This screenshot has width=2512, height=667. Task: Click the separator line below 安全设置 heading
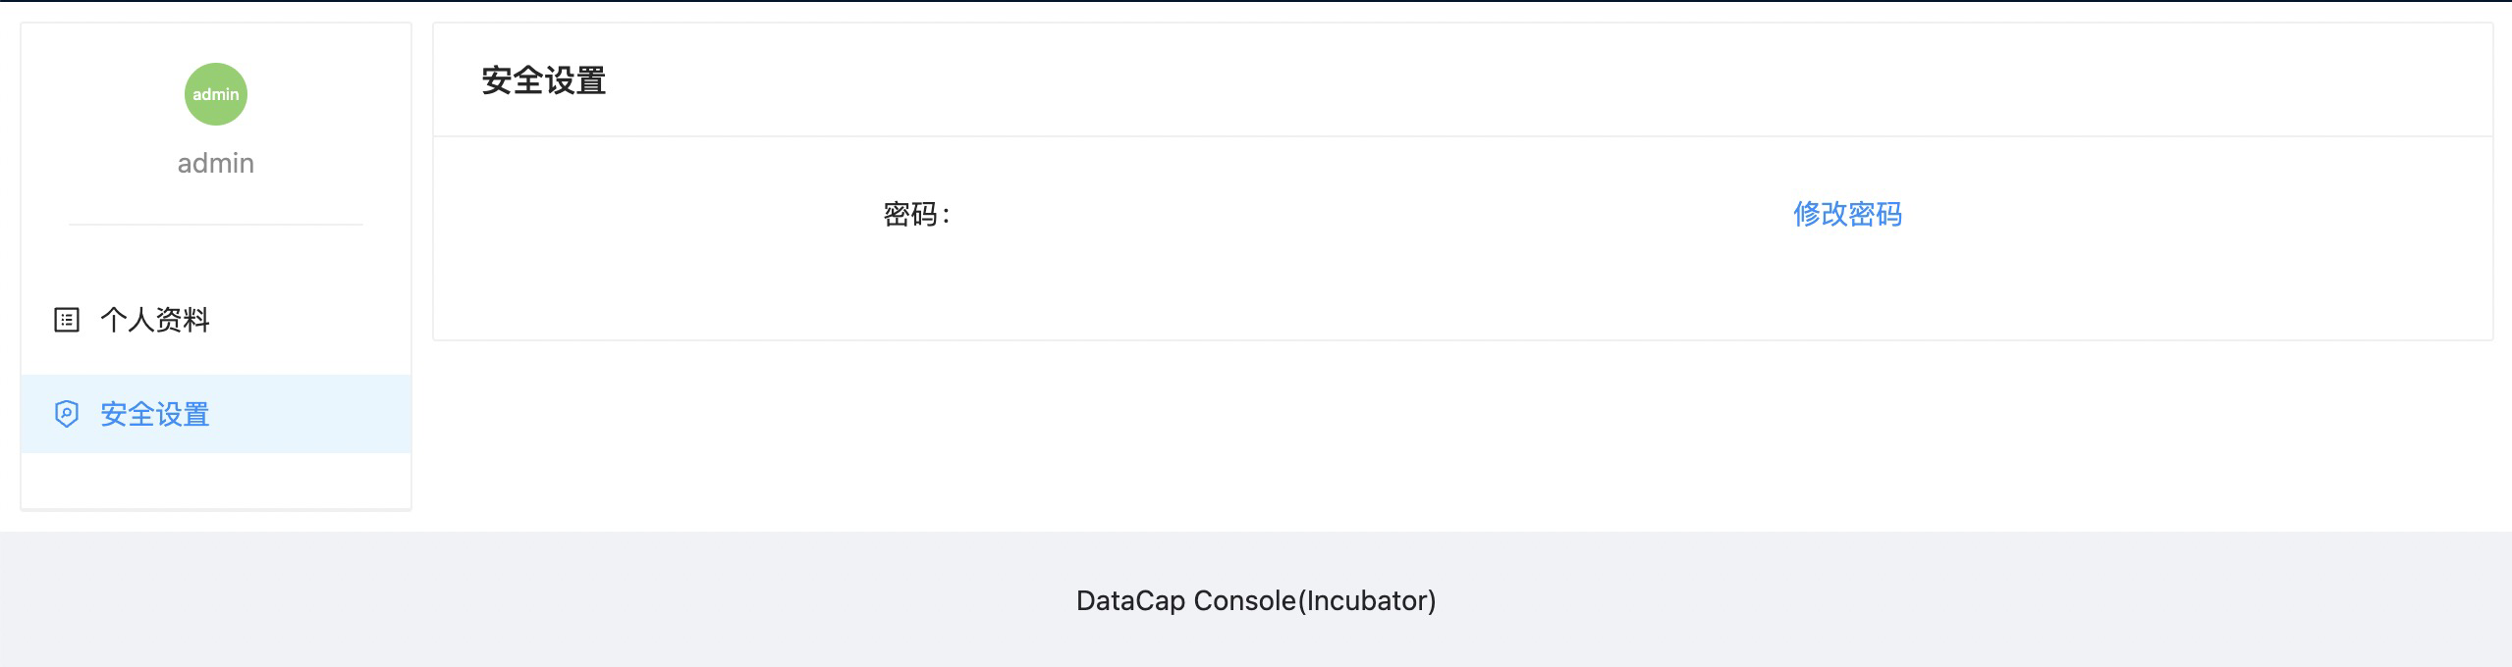pos(1462,136)
